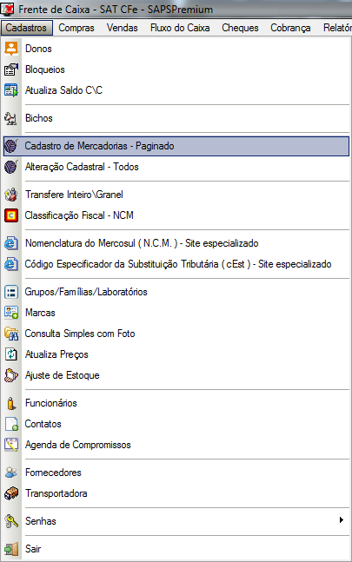Select Cadastro de Mercadorias - Paginado
This screenshot has height=562, width=352.
coord(176,146)
